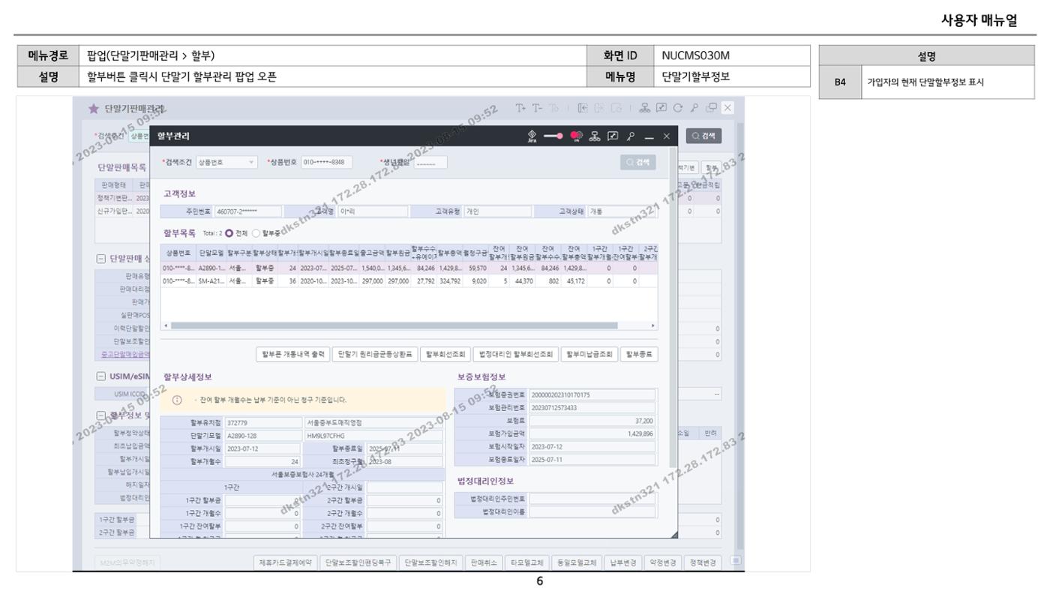Click the 청구금 cell showing 59,570
Image resolution: width=1050 pixels, height=591 pixels.
click(475, 268)
